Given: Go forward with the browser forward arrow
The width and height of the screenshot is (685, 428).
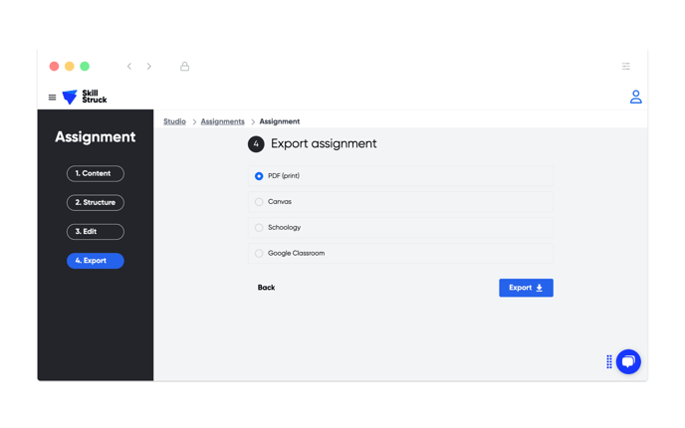Looking at the screenshot, I should pyautogui.click(x=149, y=66).
